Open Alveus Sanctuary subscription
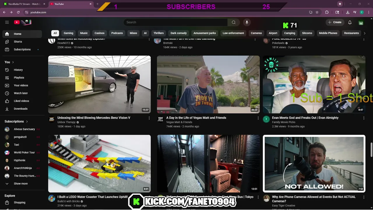Image resolution: width=373 pixels, height=210 pixels. click(22, 129)
